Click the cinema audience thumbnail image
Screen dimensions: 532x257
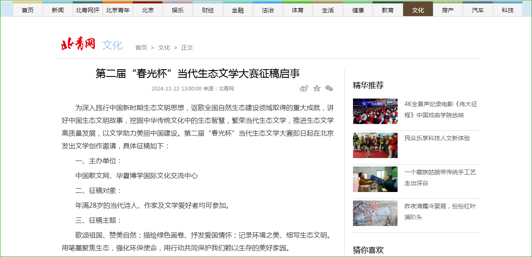point(375,111)
